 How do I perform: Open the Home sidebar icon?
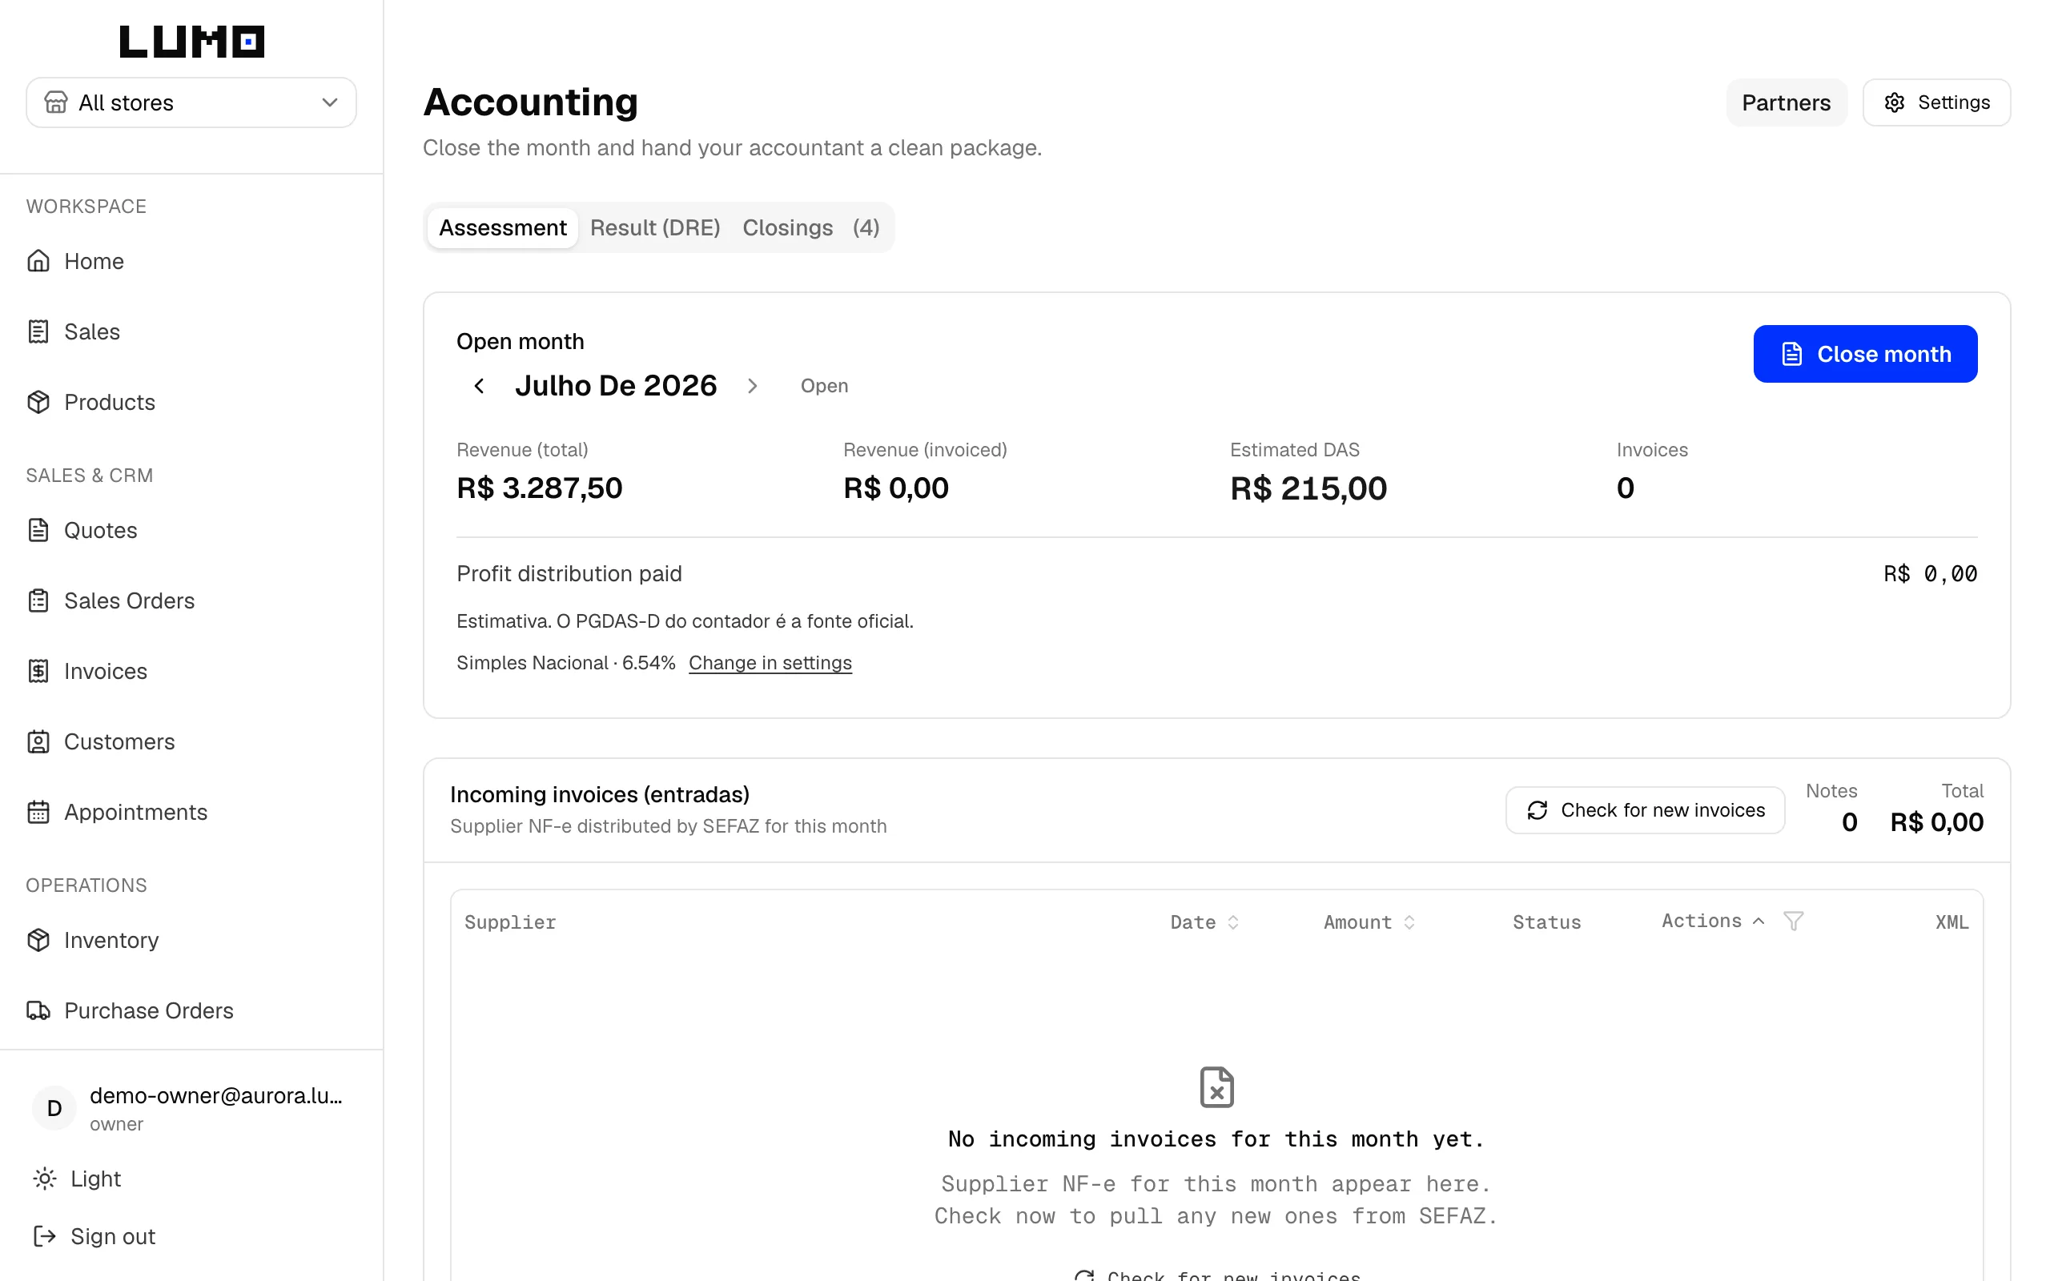pyautogui.click(x=38, y=261)
